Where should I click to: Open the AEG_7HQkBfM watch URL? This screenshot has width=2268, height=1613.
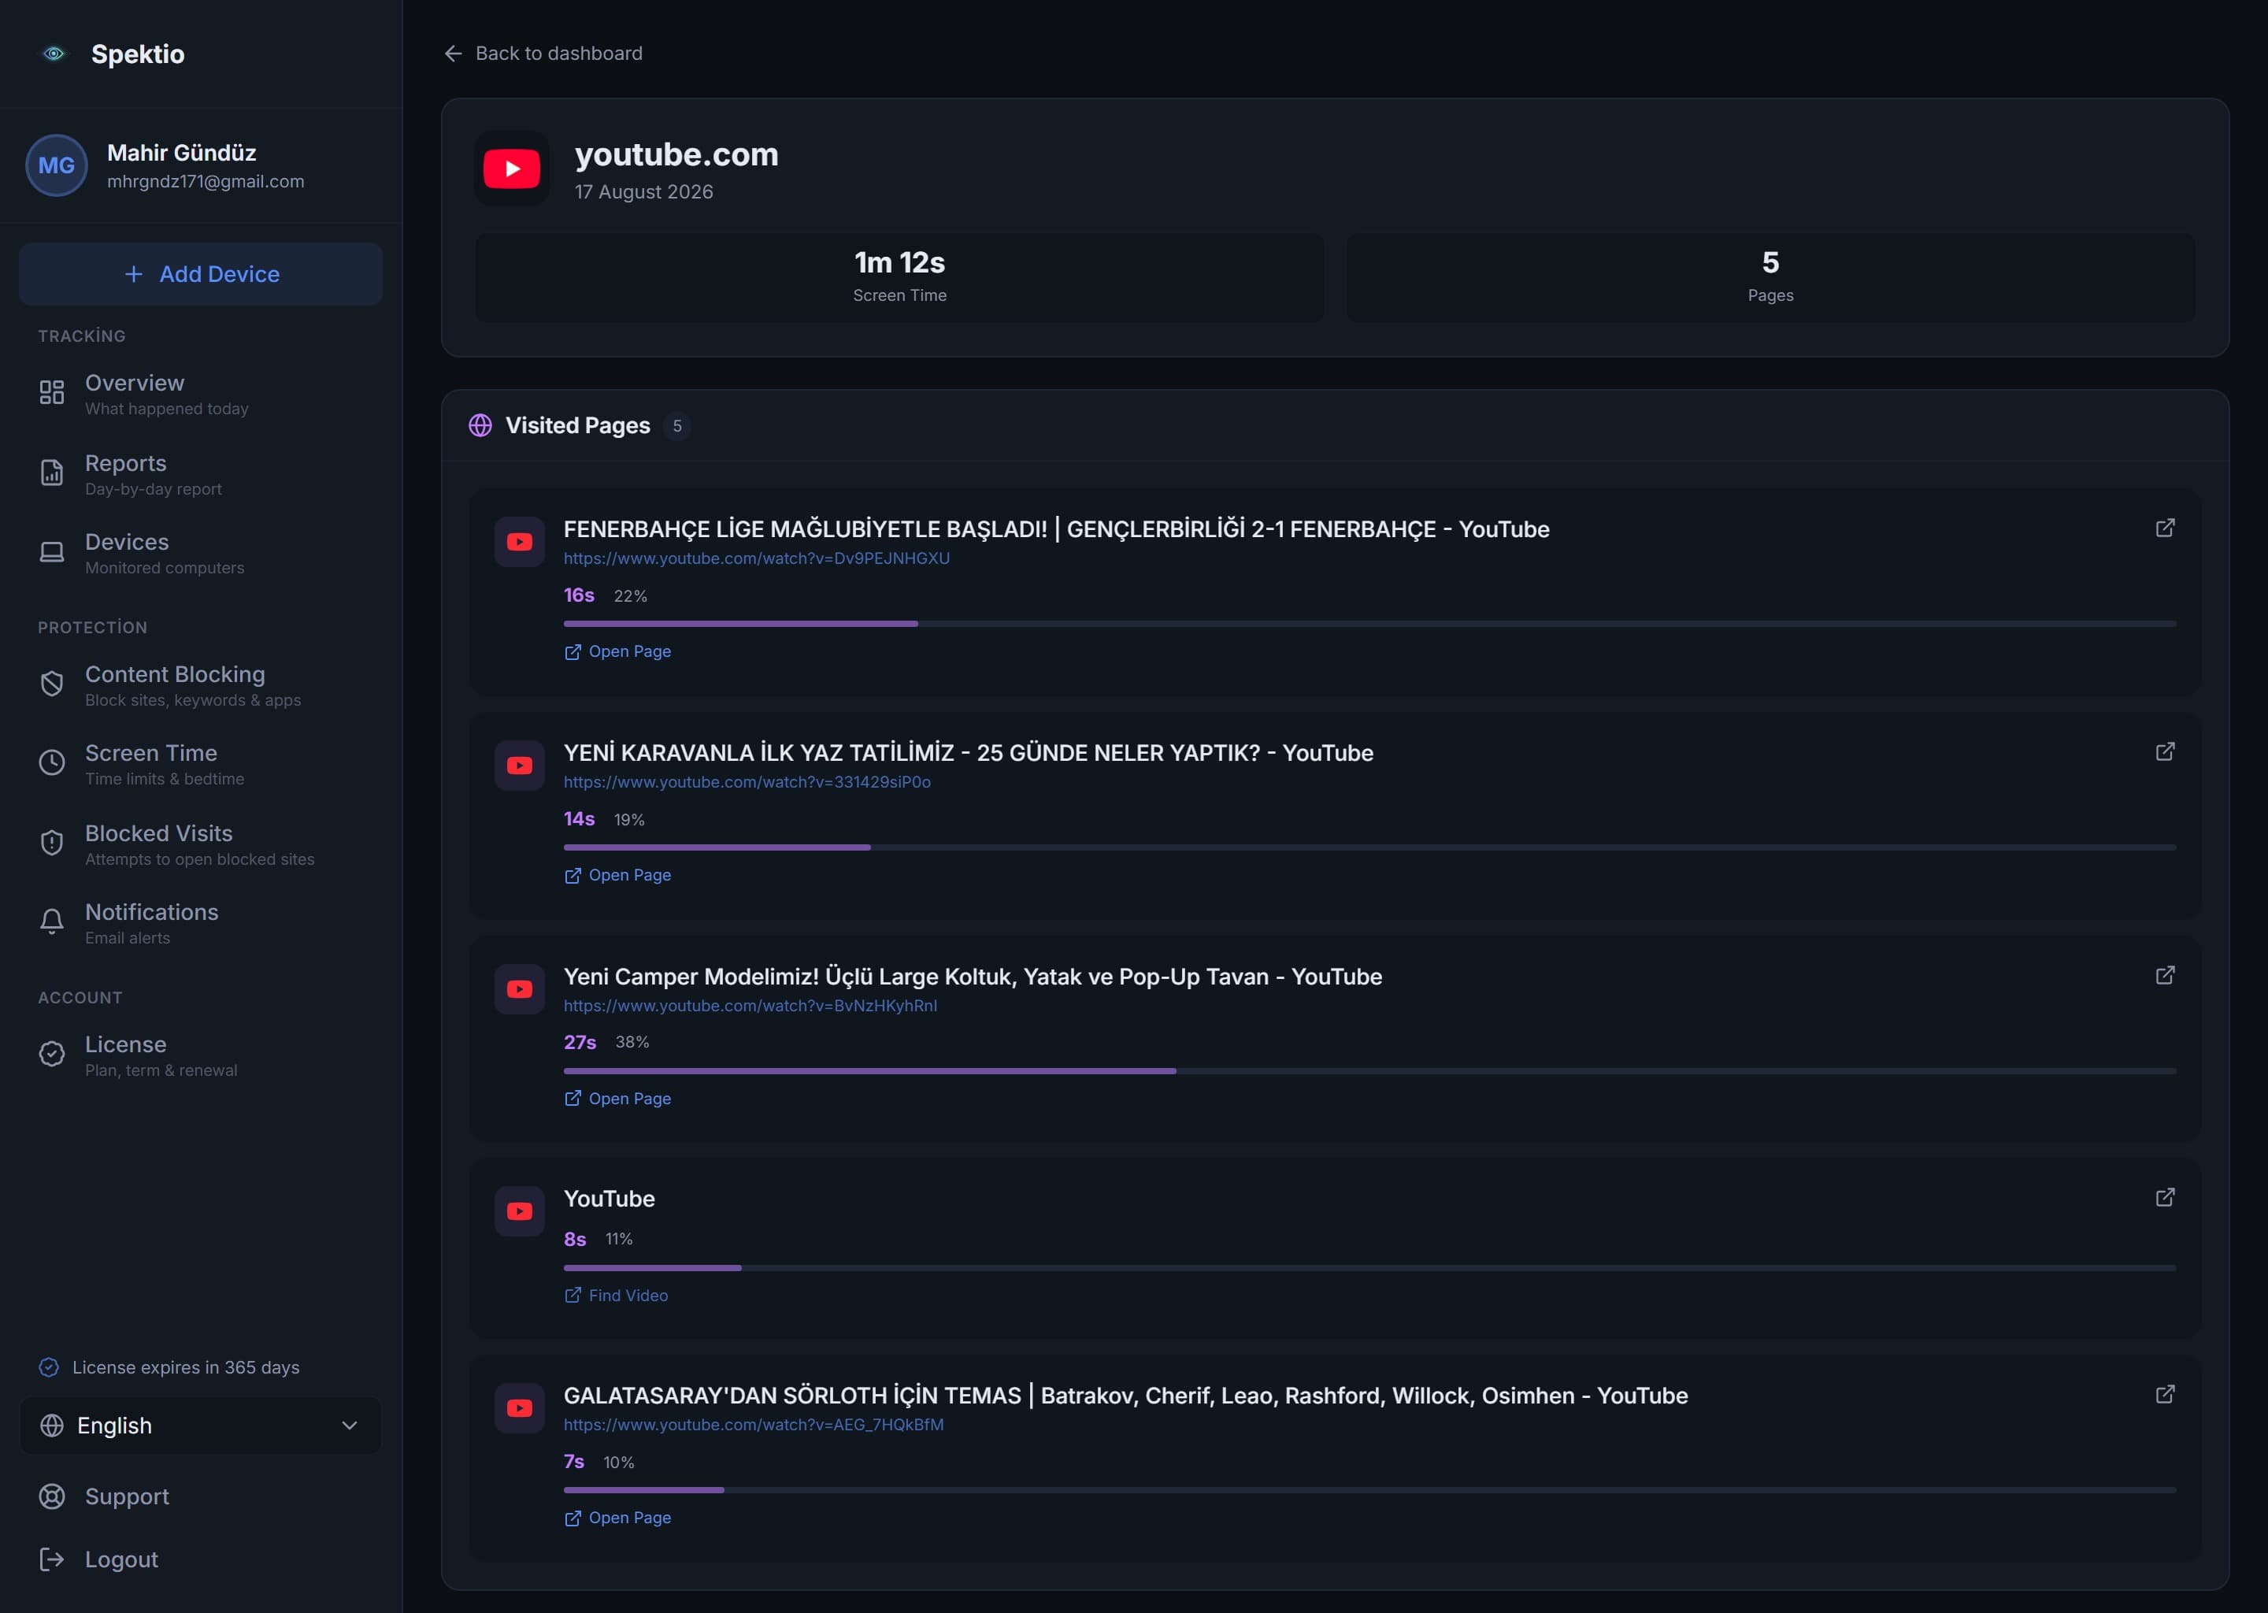click(754, 1424)
